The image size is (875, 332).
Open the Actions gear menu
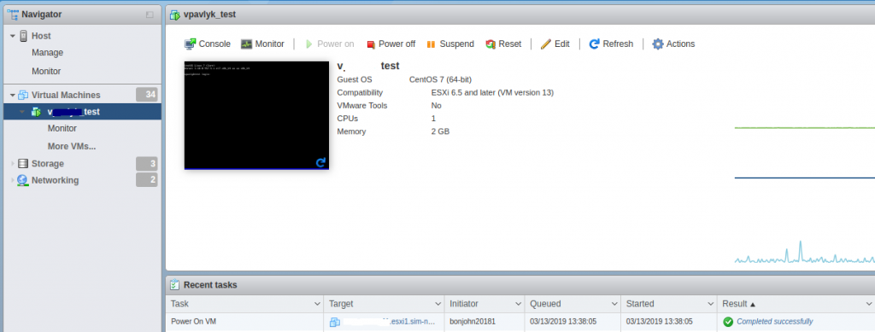pyautogui.click(x=673, y=44)
